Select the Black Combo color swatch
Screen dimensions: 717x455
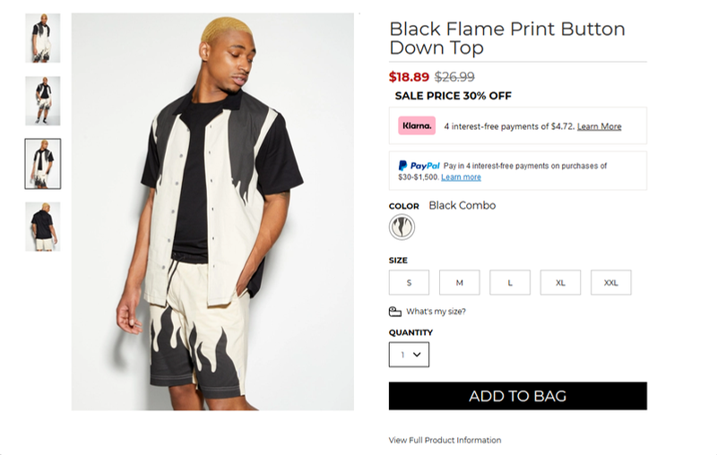(x=402, y=227)
